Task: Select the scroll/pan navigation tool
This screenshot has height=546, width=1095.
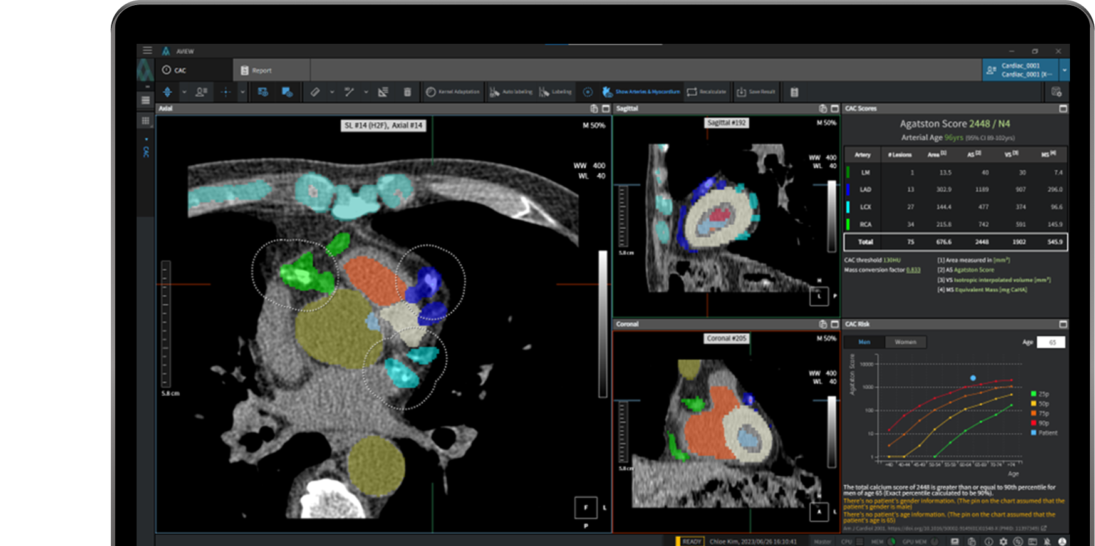Action: tap(167, 92)
